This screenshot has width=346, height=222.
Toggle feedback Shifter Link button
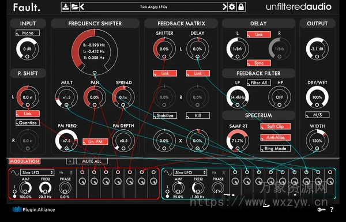point(165,73)
